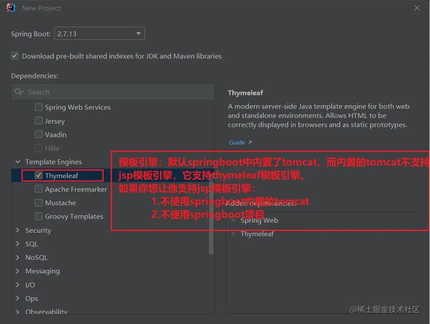Expand the SQL category
430x324 pixels.
point(18,244)
